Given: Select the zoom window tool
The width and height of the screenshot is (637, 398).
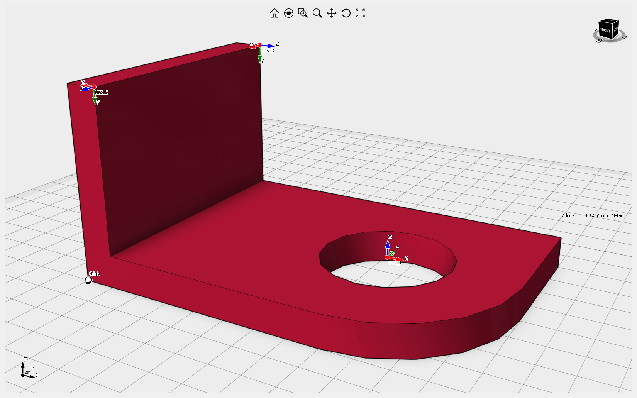Looking at the screenshot, I should (x=303, y=14).
